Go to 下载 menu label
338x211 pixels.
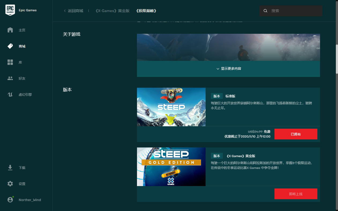coord(22,168)
